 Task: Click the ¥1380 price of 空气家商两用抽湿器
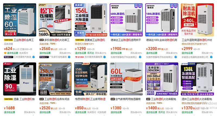click(x=116, y=108)
